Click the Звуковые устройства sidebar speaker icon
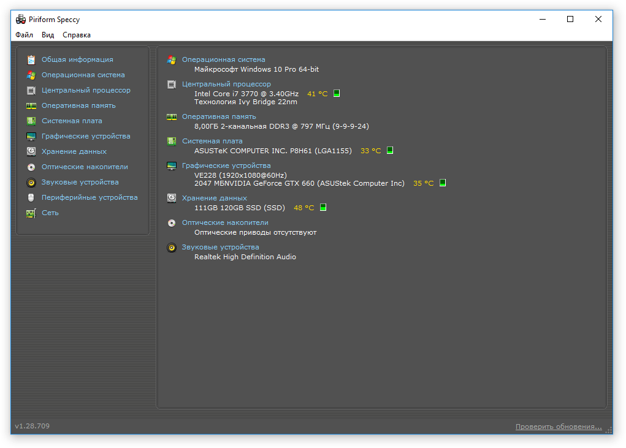626x448 pixels. (31, 182)
